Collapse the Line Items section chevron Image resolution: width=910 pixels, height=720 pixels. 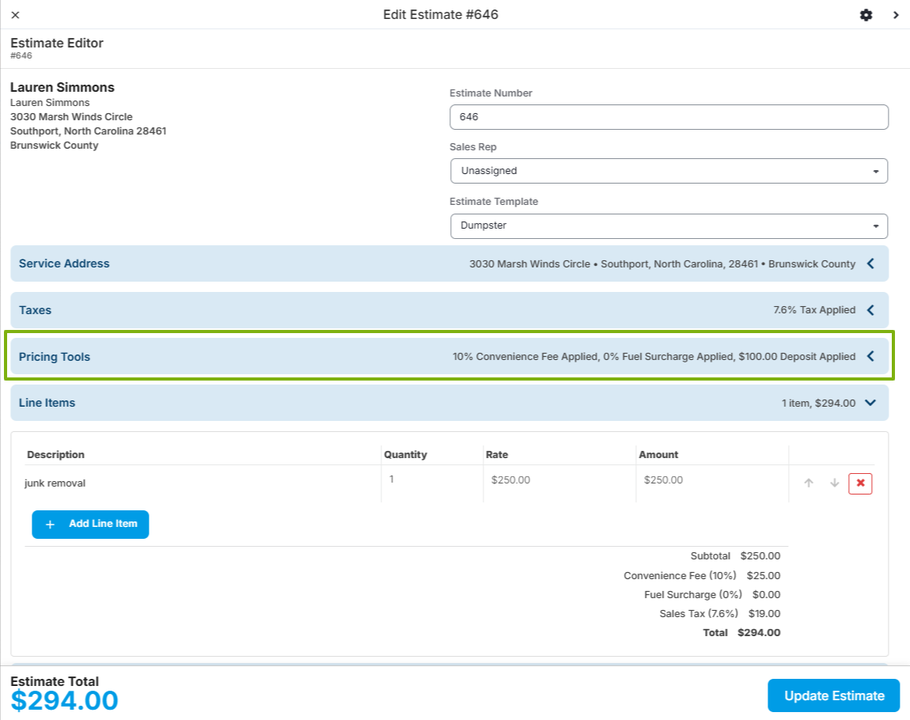870,403
